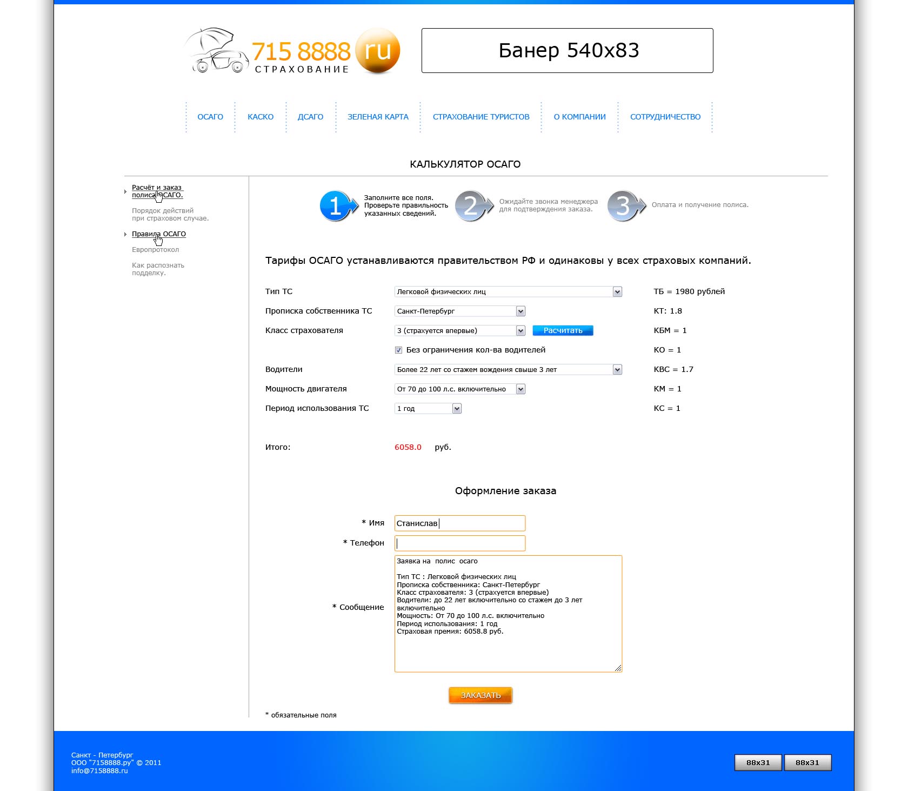This screenshot has width=908, height=791.
Task: Open the ЗЕЛЕНАЯ КАРТА menu item
Action: click(x=378, y=117)
